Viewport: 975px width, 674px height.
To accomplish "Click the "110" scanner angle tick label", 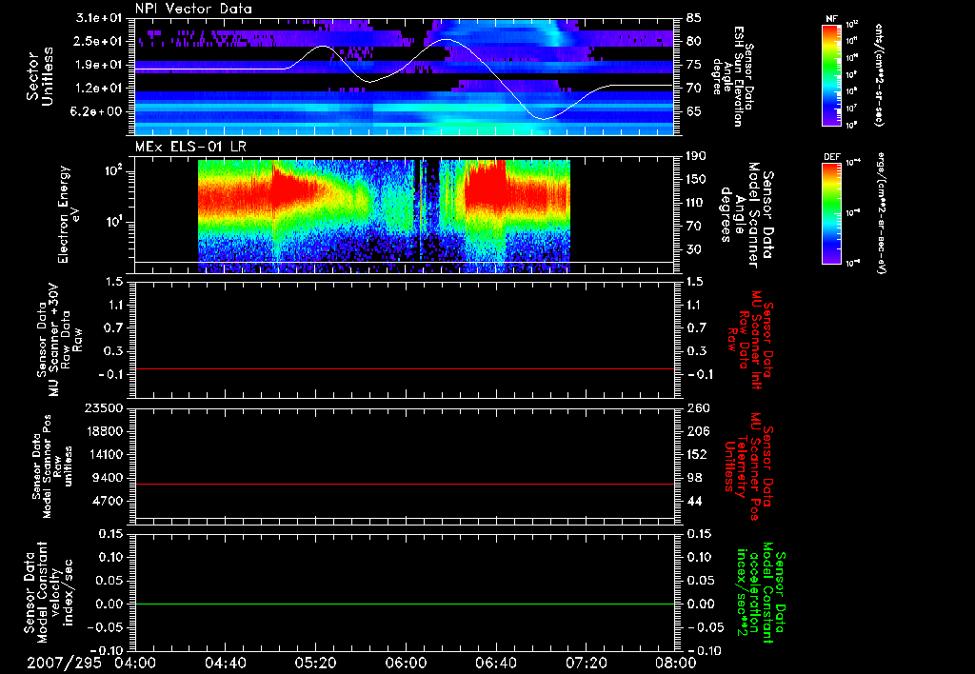I will (x=698, y=203).
